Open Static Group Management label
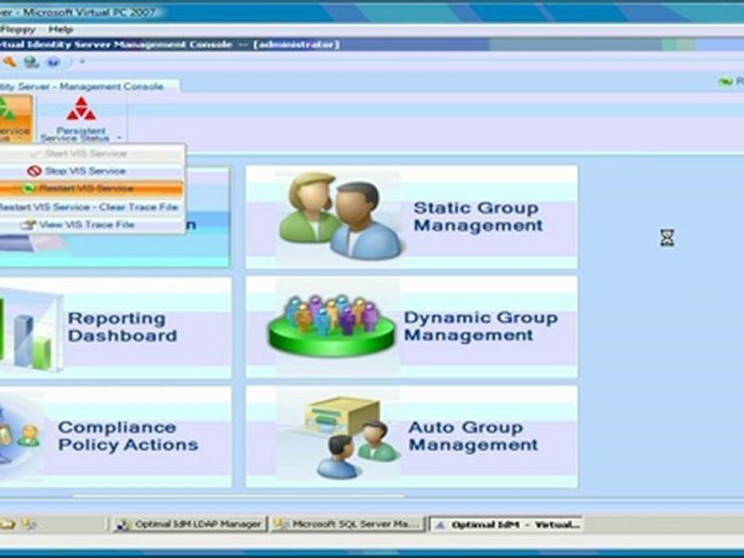This screenshot has width=744, height=558. (x=478, y=216)
